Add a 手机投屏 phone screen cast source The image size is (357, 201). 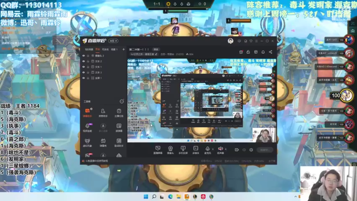183,150
